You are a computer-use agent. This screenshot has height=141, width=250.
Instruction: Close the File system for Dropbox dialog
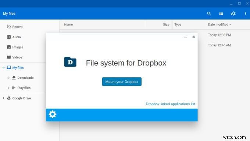[193, 37]
